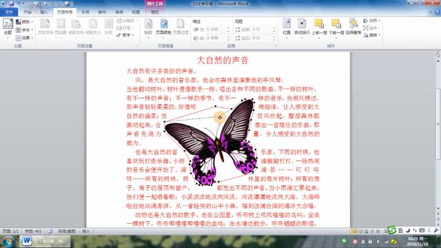Click the word count 字数: 465 in status bar
This screenshot has width=441, height=248.
pos(33,231)
